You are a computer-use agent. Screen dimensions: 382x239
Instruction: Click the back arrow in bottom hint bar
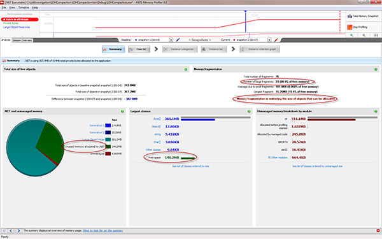click(x=11, y=231)
